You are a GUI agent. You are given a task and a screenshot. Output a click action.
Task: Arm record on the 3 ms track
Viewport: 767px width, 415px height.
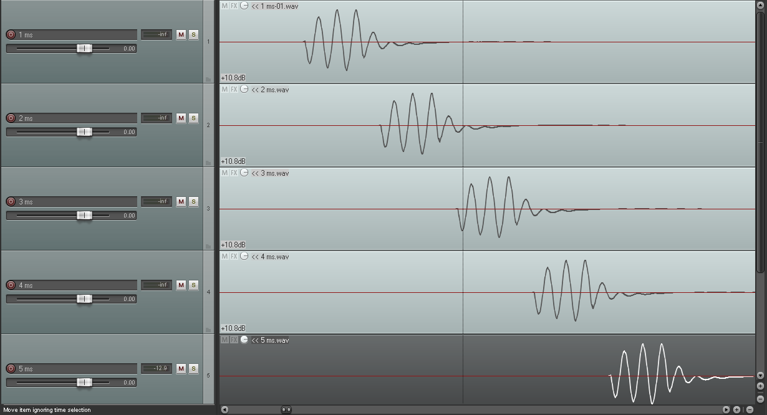tap(11, 202)
